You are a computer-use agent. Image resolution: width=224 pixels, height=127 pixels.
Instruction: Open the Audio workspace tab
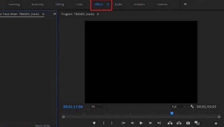click(x=118, y=4)
